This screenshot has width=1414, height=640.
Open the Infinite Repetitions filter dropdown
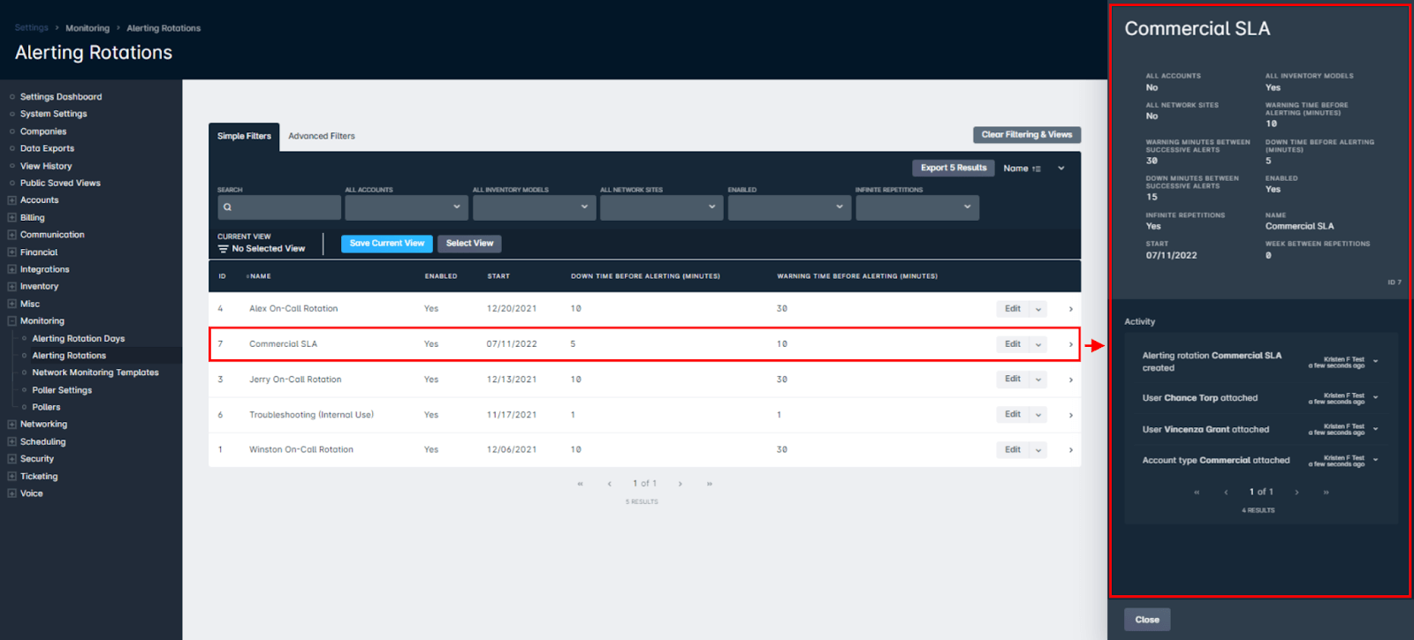click(917, 207)
